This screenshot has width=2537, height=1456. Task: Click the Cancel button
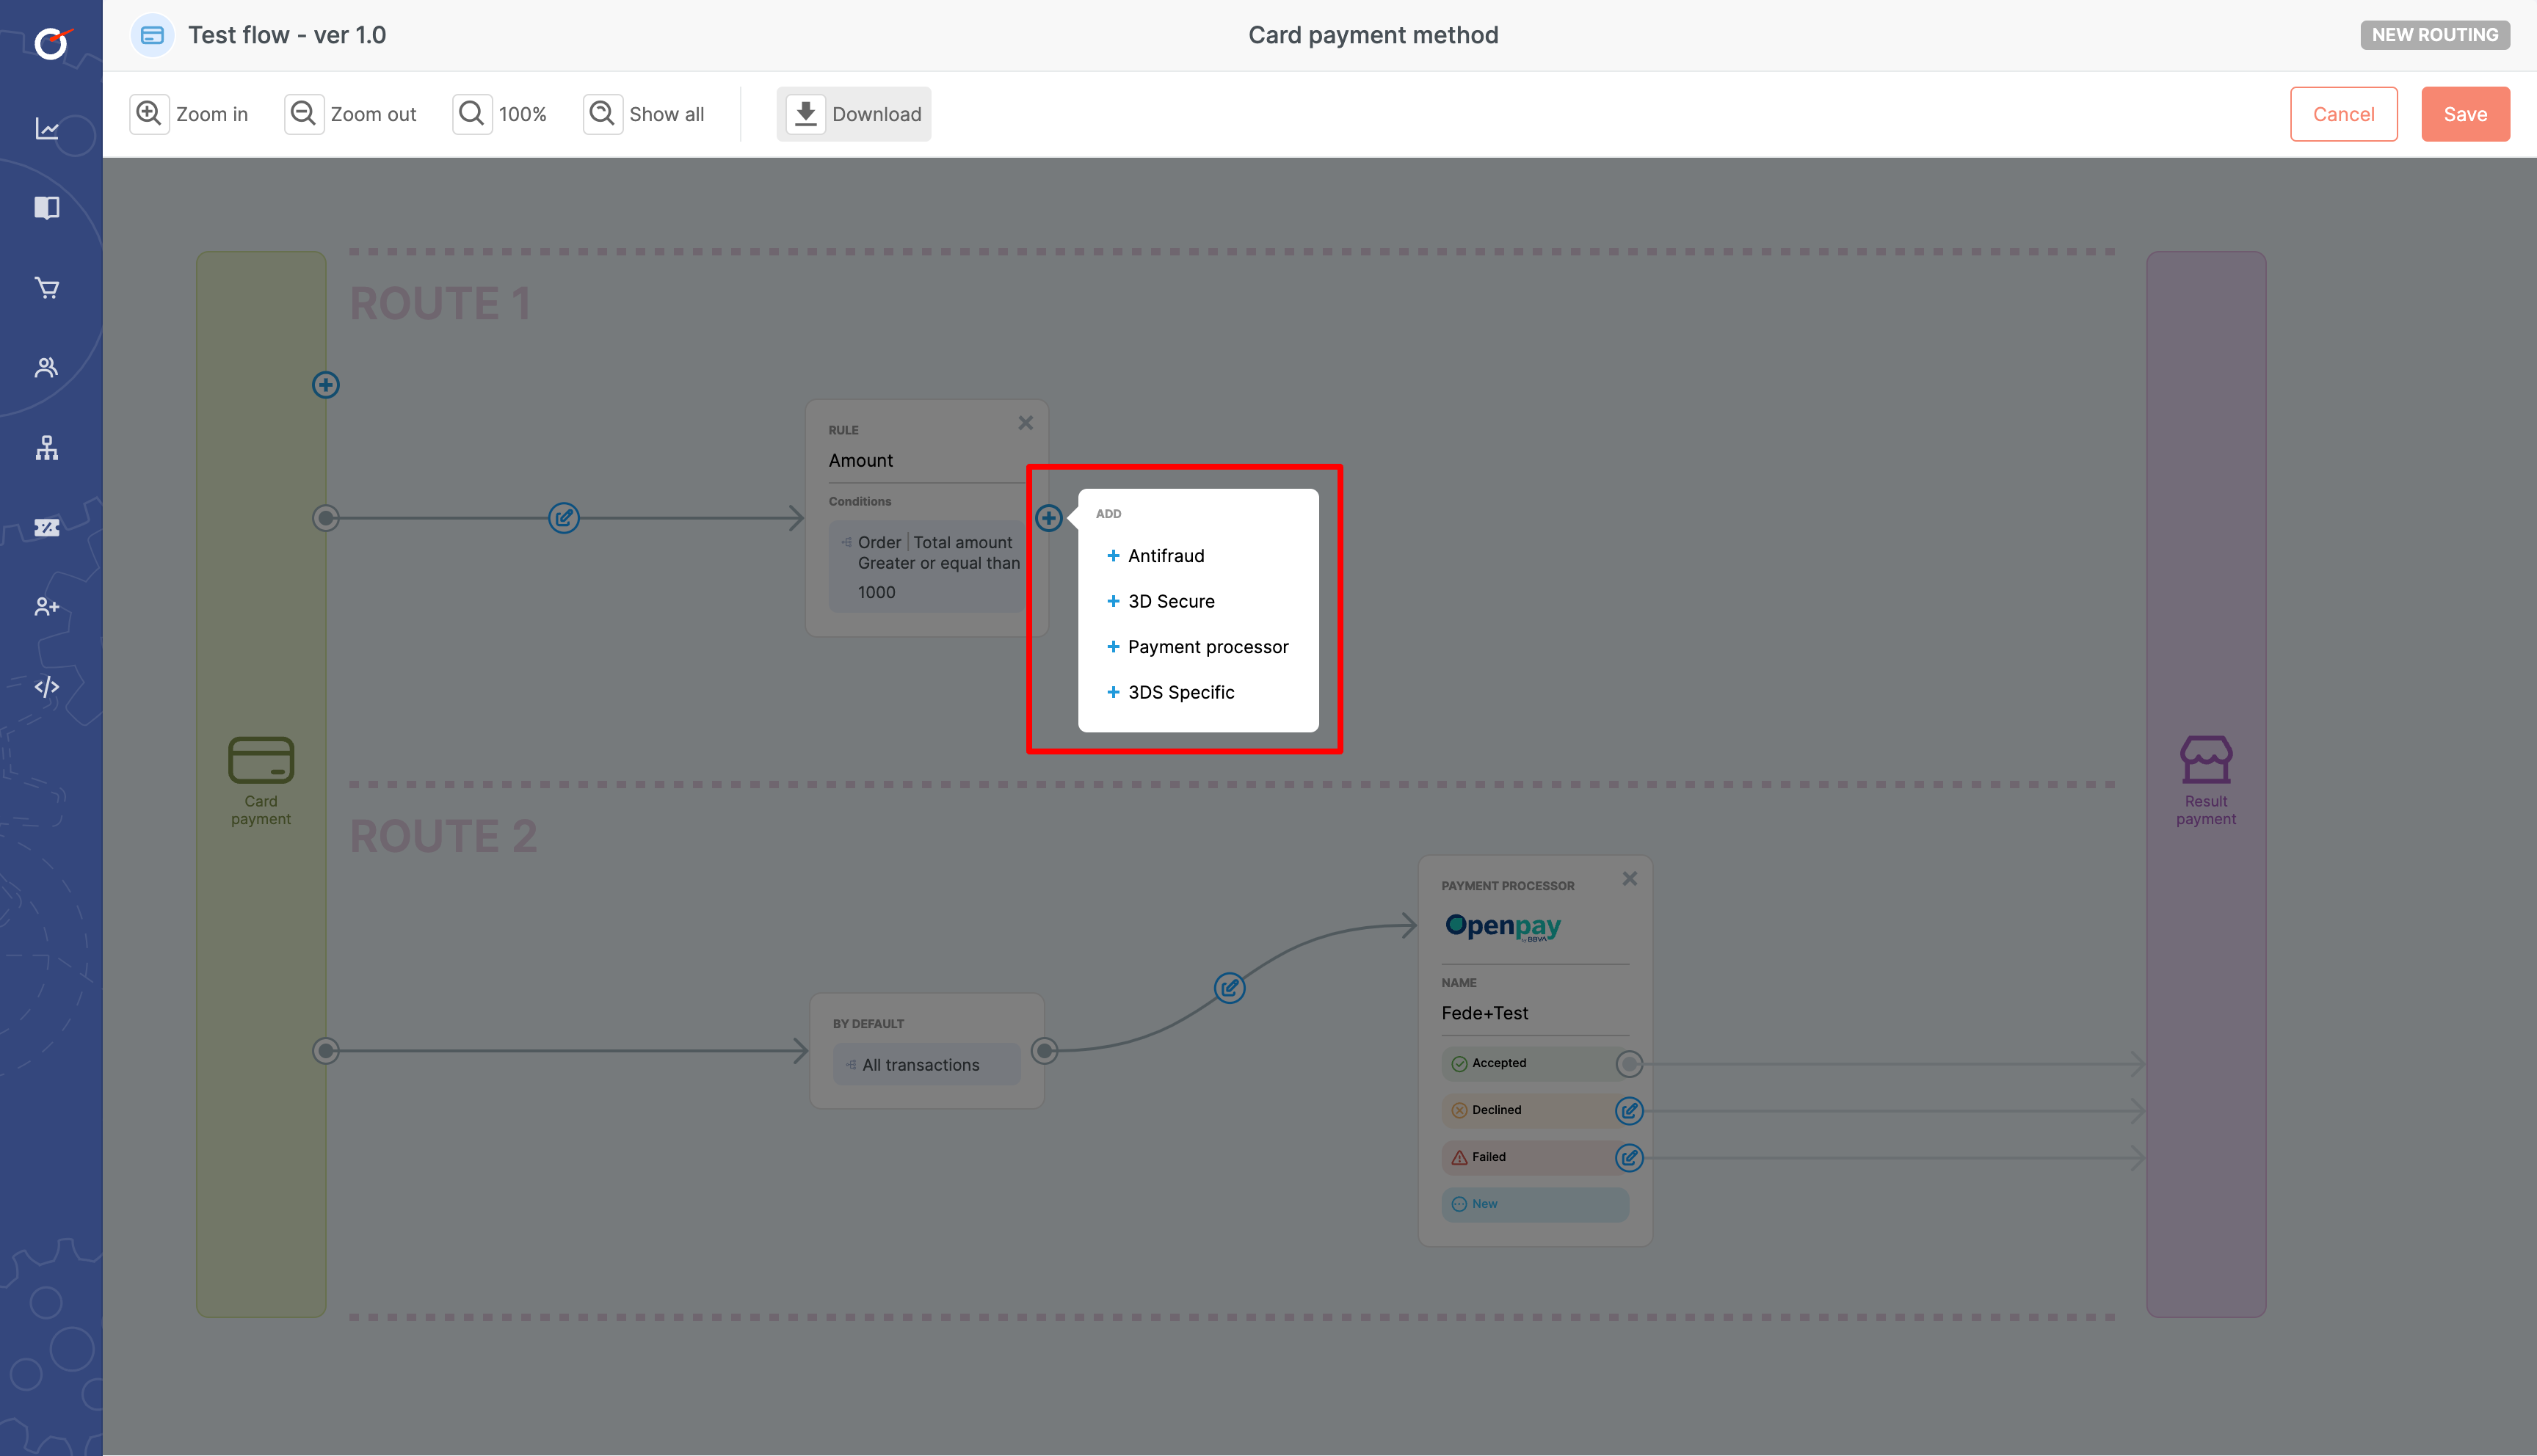click(x=2344, y=114)
